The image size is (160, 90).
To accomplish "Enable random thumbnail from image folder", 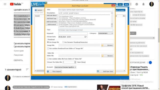I will point(48,48).
